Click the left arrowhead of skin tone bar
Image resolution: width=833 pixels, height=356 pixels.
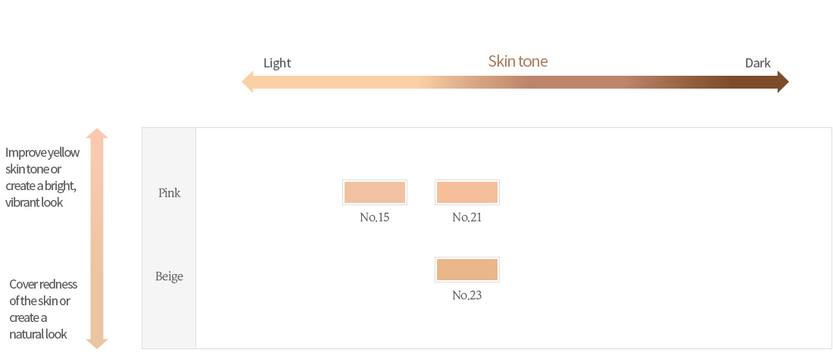[248, 83]
